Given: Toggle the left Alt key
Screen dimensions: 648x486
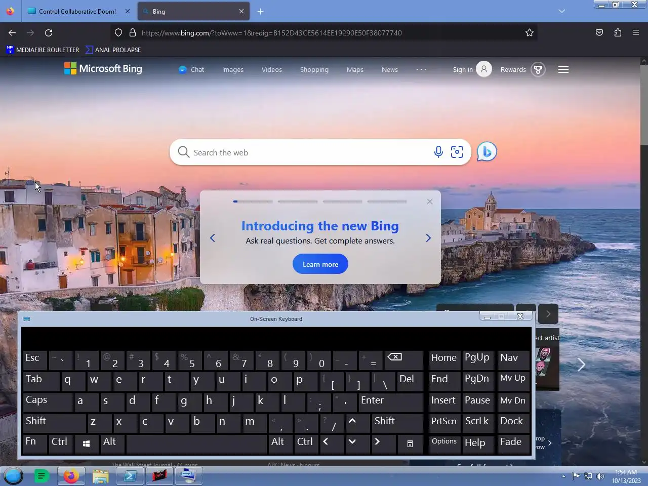Looking at the screenshot, I should point(112,444).
